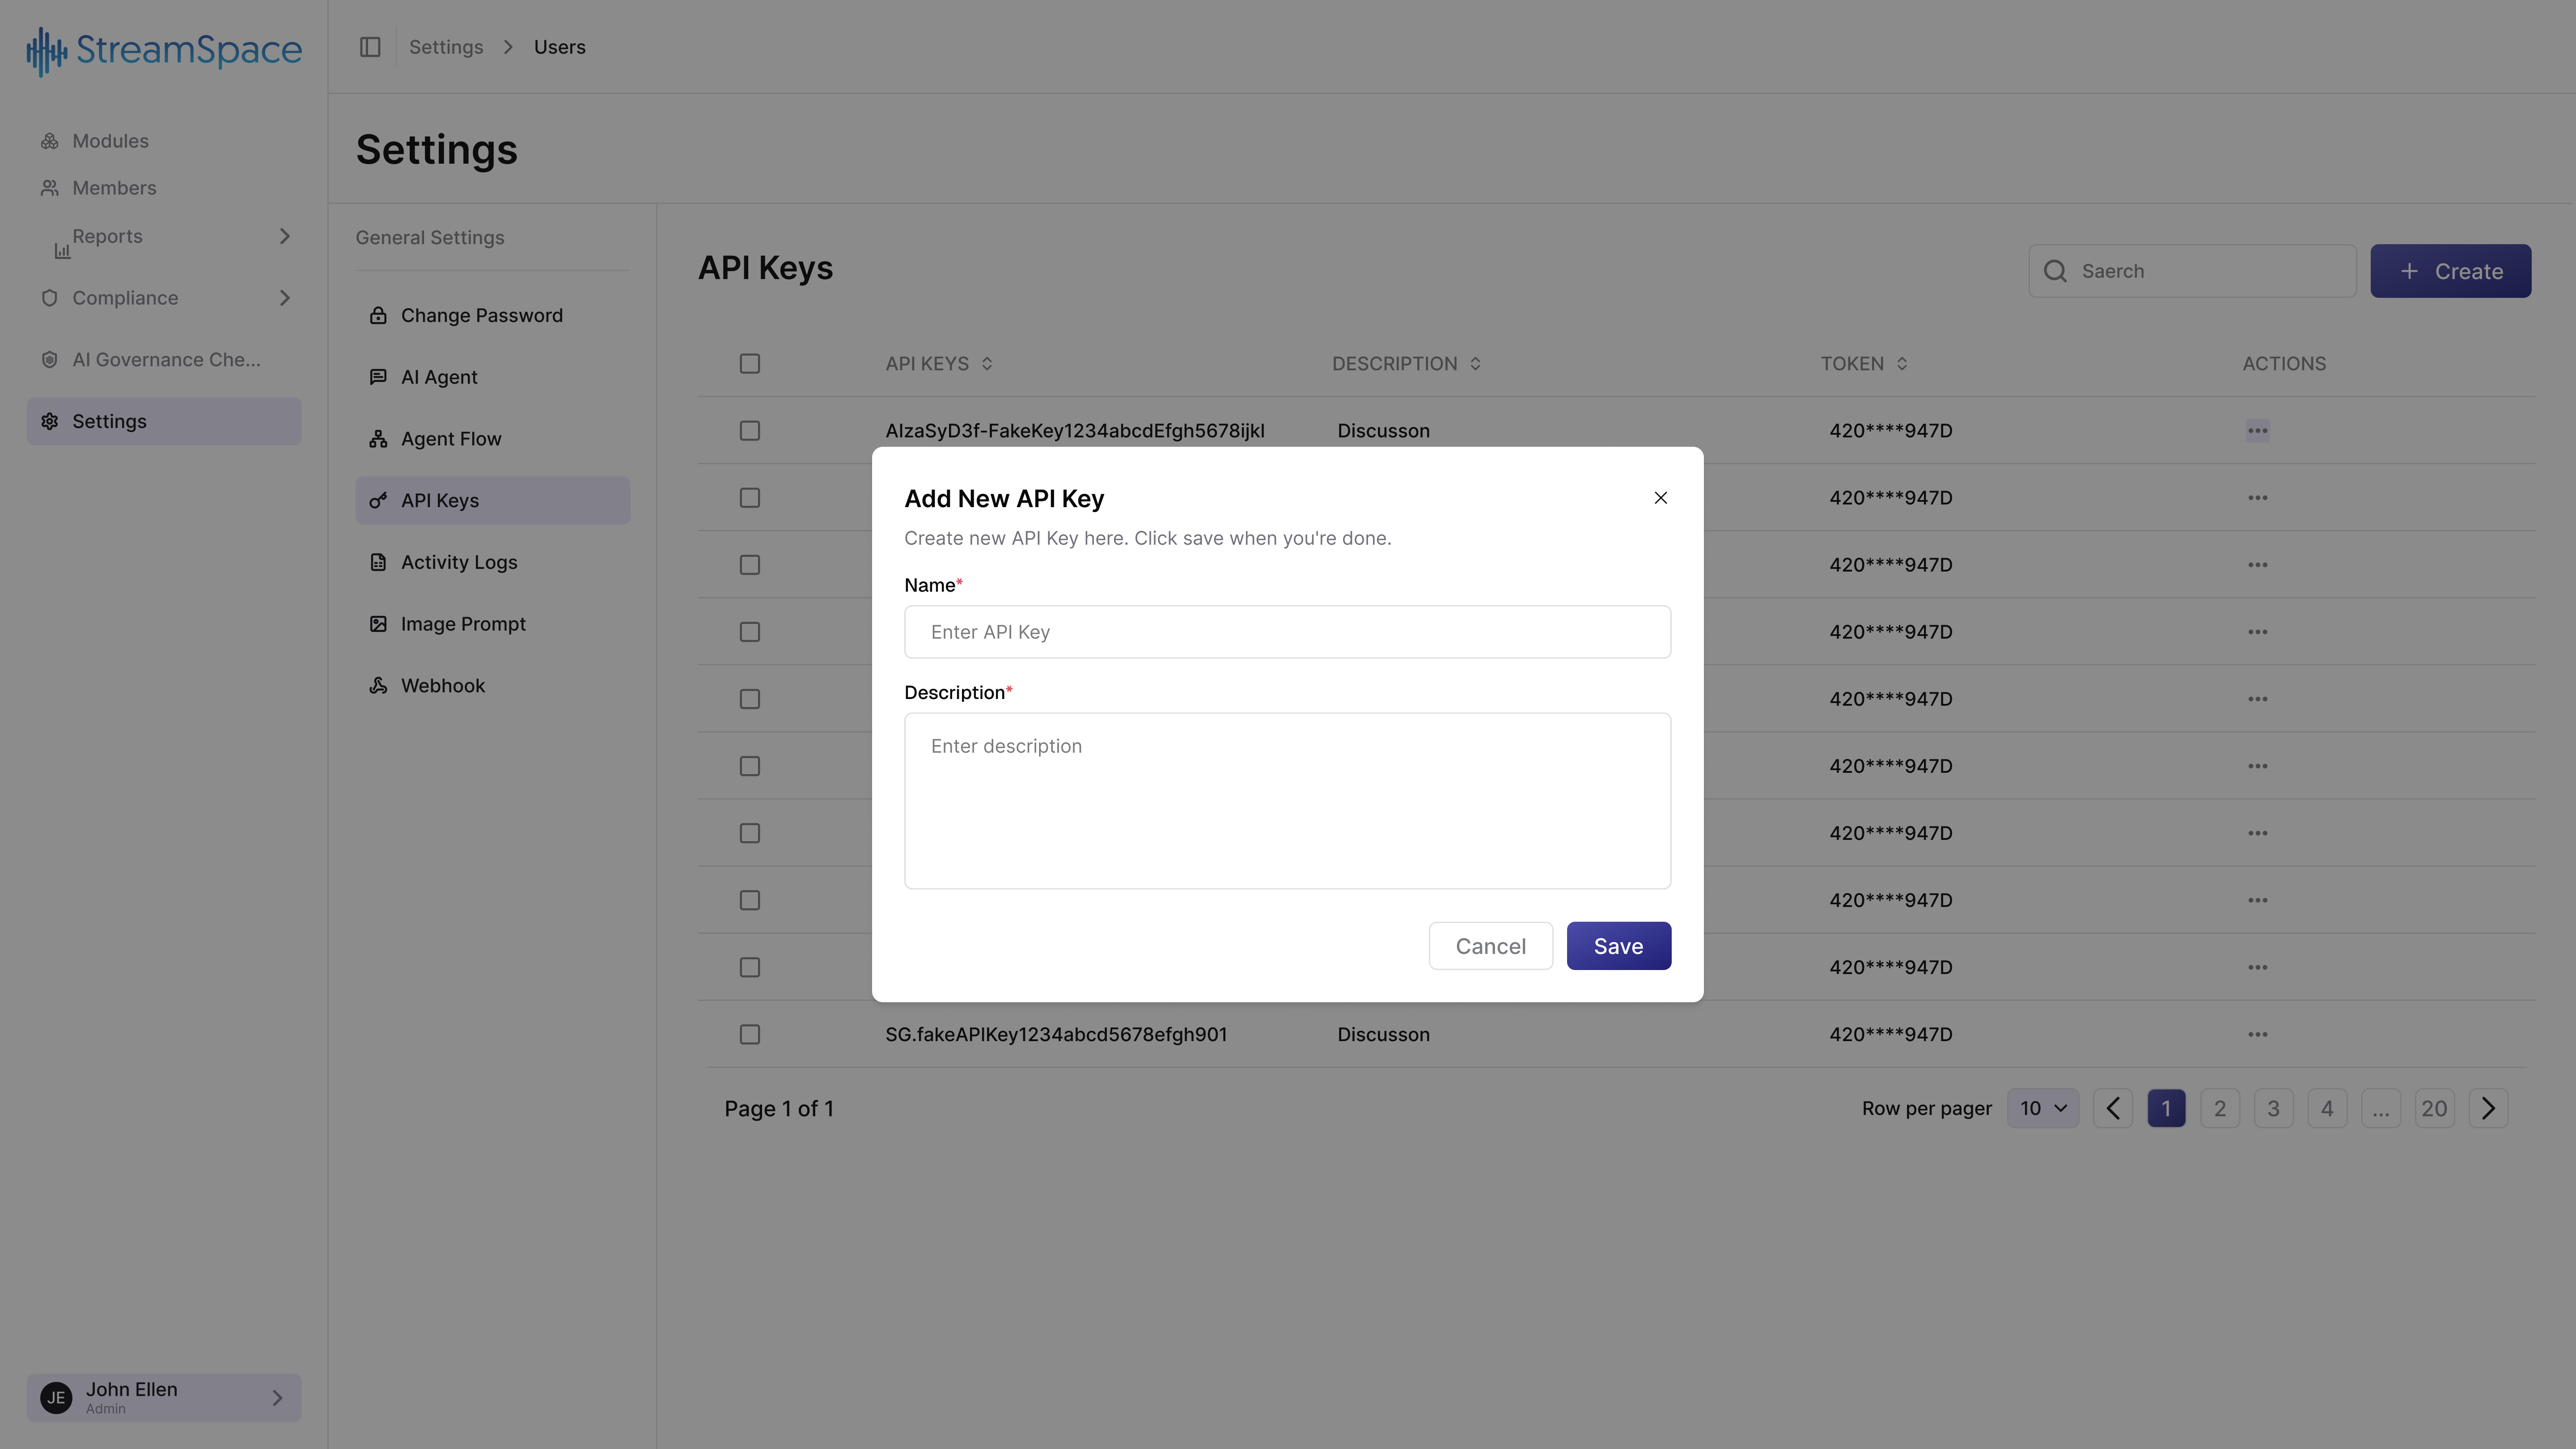Open Change Password settings
This screenshot has width=2576, height=1449.
click(493, 315)
